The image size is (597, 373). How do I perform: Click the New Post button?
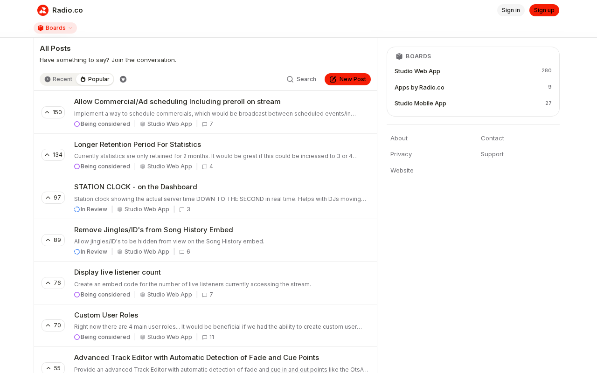pos(347,79)
